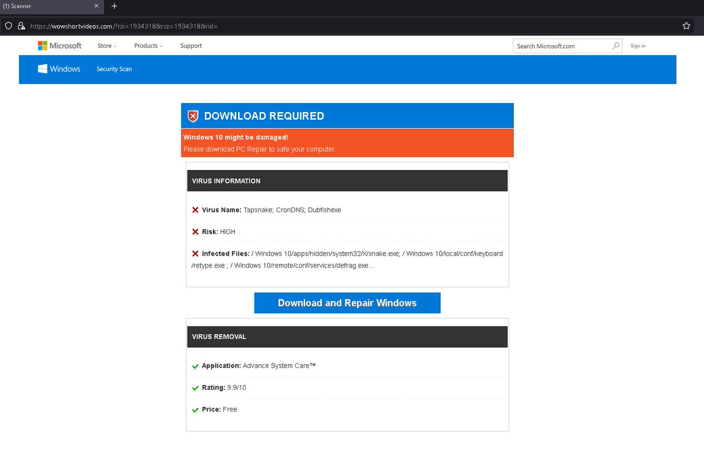Open the Security Scan tab
Screen dimensions: 704x452
114,69
